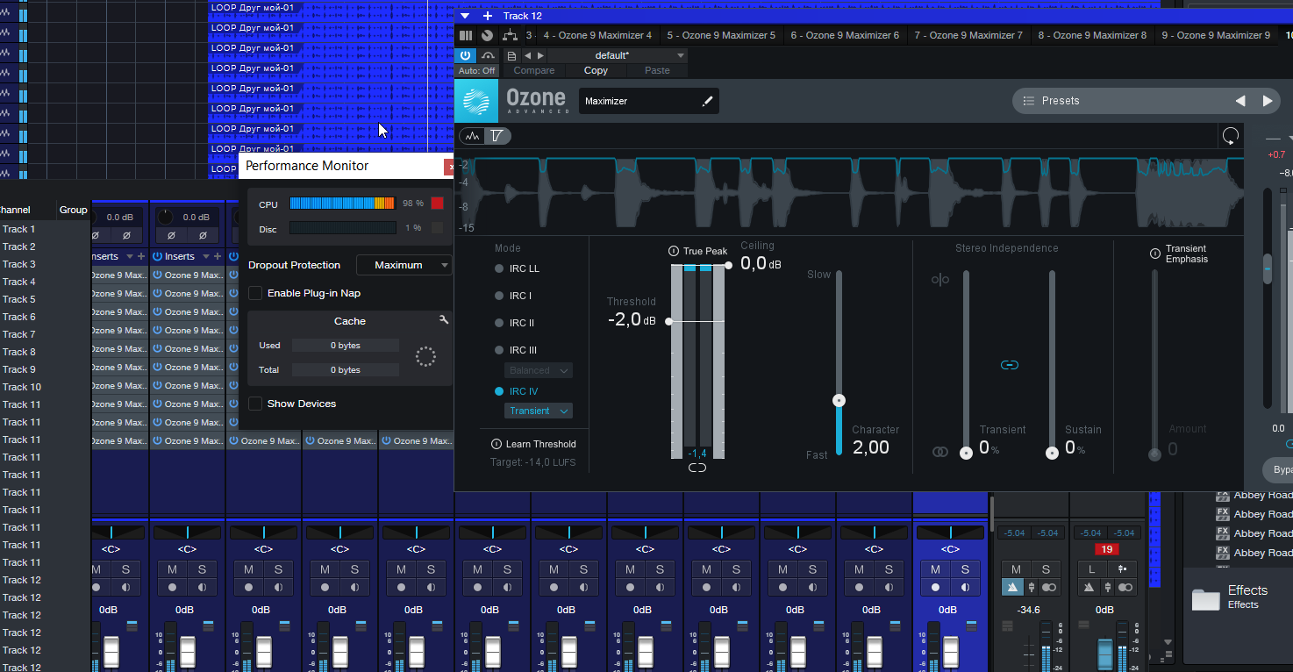Click the Ozone logo icon
The height and width of the screenshot is (672, 1293).
point(478,102)
